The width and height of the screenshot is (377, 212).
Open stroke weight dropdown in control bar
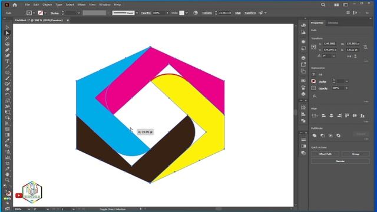tap(78, 13)
